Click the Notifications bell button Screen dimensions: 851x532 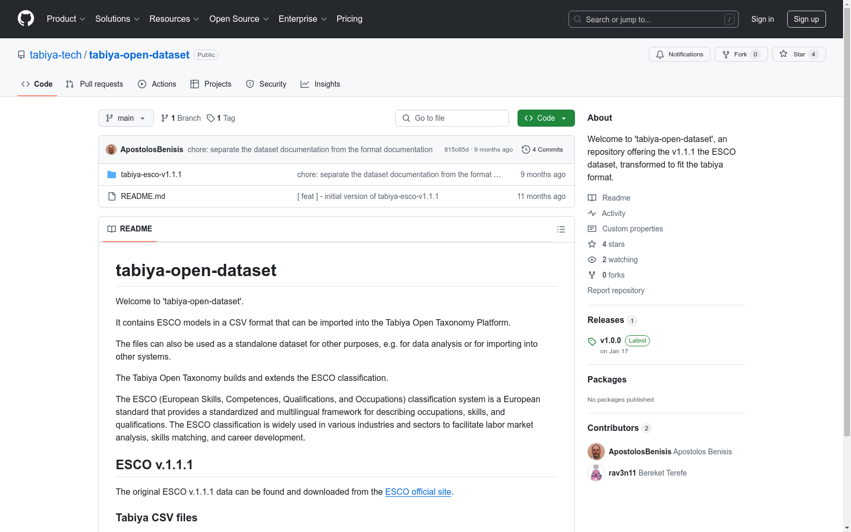click(x=679, y=54)
